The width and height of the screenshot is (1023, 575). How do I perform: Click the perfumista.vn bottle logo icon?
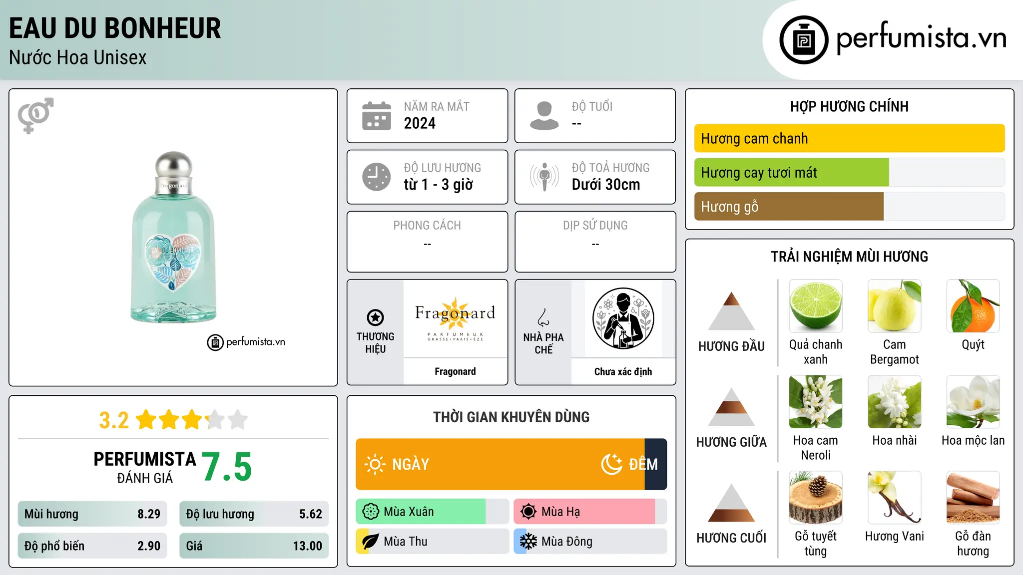point(804,40)
